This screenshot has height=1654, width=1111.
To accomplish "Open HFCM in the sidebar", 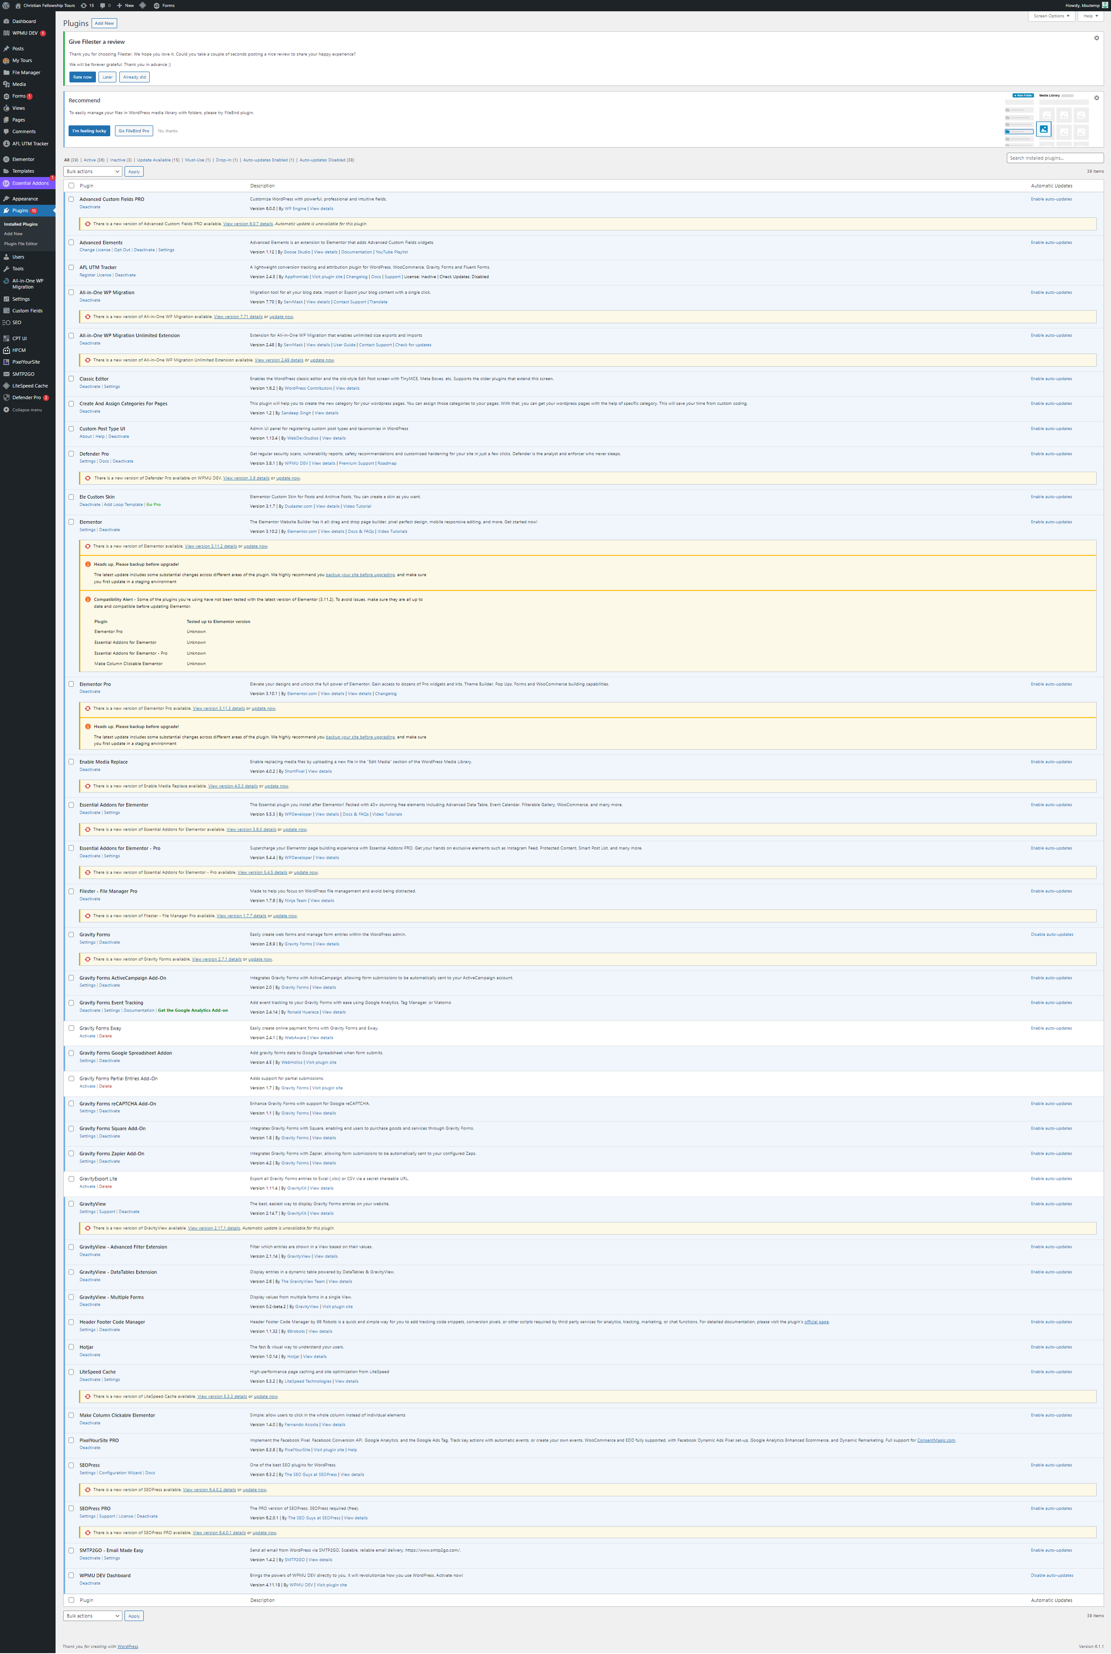I will coord(18,350).
